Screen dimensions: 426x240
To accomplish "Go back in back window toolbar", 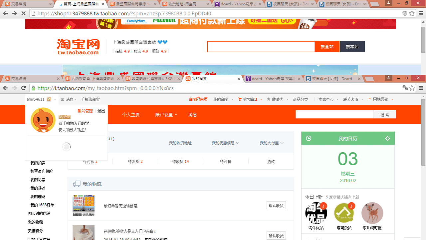I will 5,14.
